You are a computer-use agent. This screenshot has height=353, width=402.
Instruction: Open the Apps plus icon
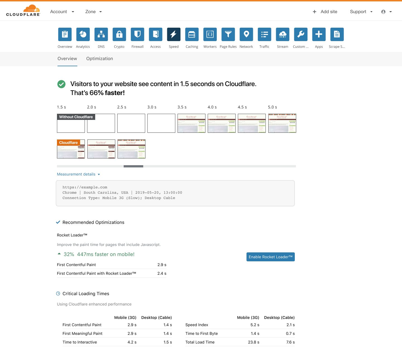coord(319,34)
